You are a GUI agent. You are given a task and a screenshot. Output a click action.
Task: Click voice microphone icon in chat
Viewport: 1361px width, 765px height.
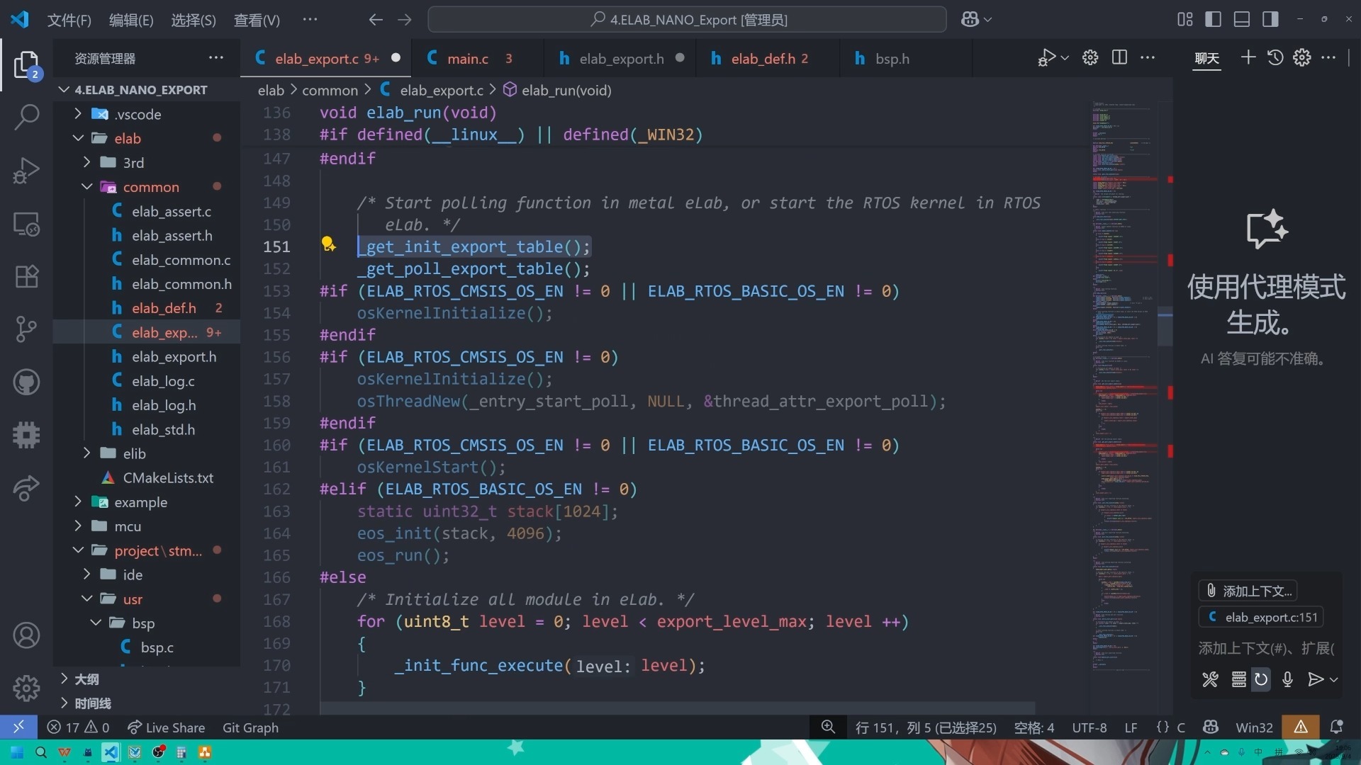1288,680
